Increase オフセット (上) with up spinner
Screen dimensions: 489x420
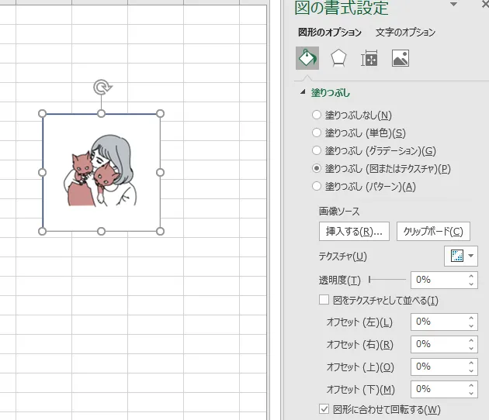[471, 363]
